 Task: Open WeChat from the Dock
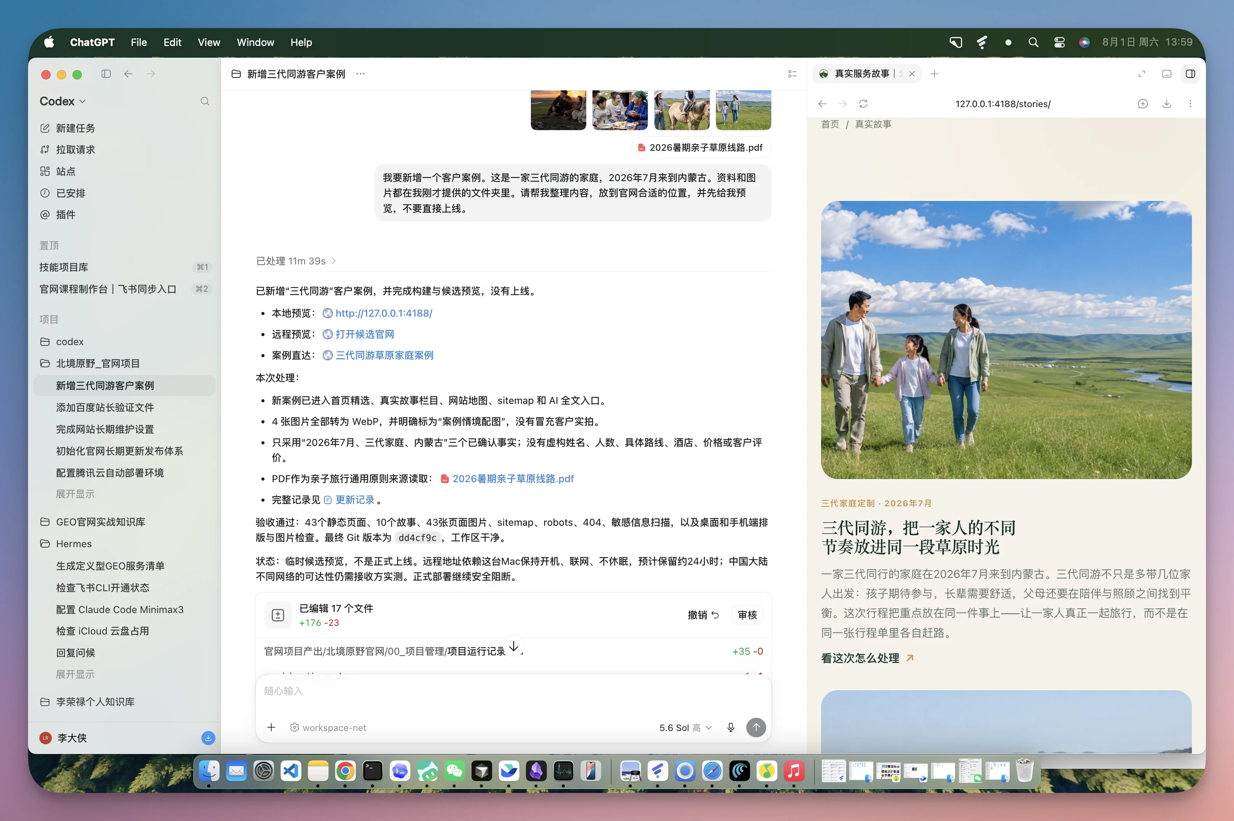click(x=454, y=771)
